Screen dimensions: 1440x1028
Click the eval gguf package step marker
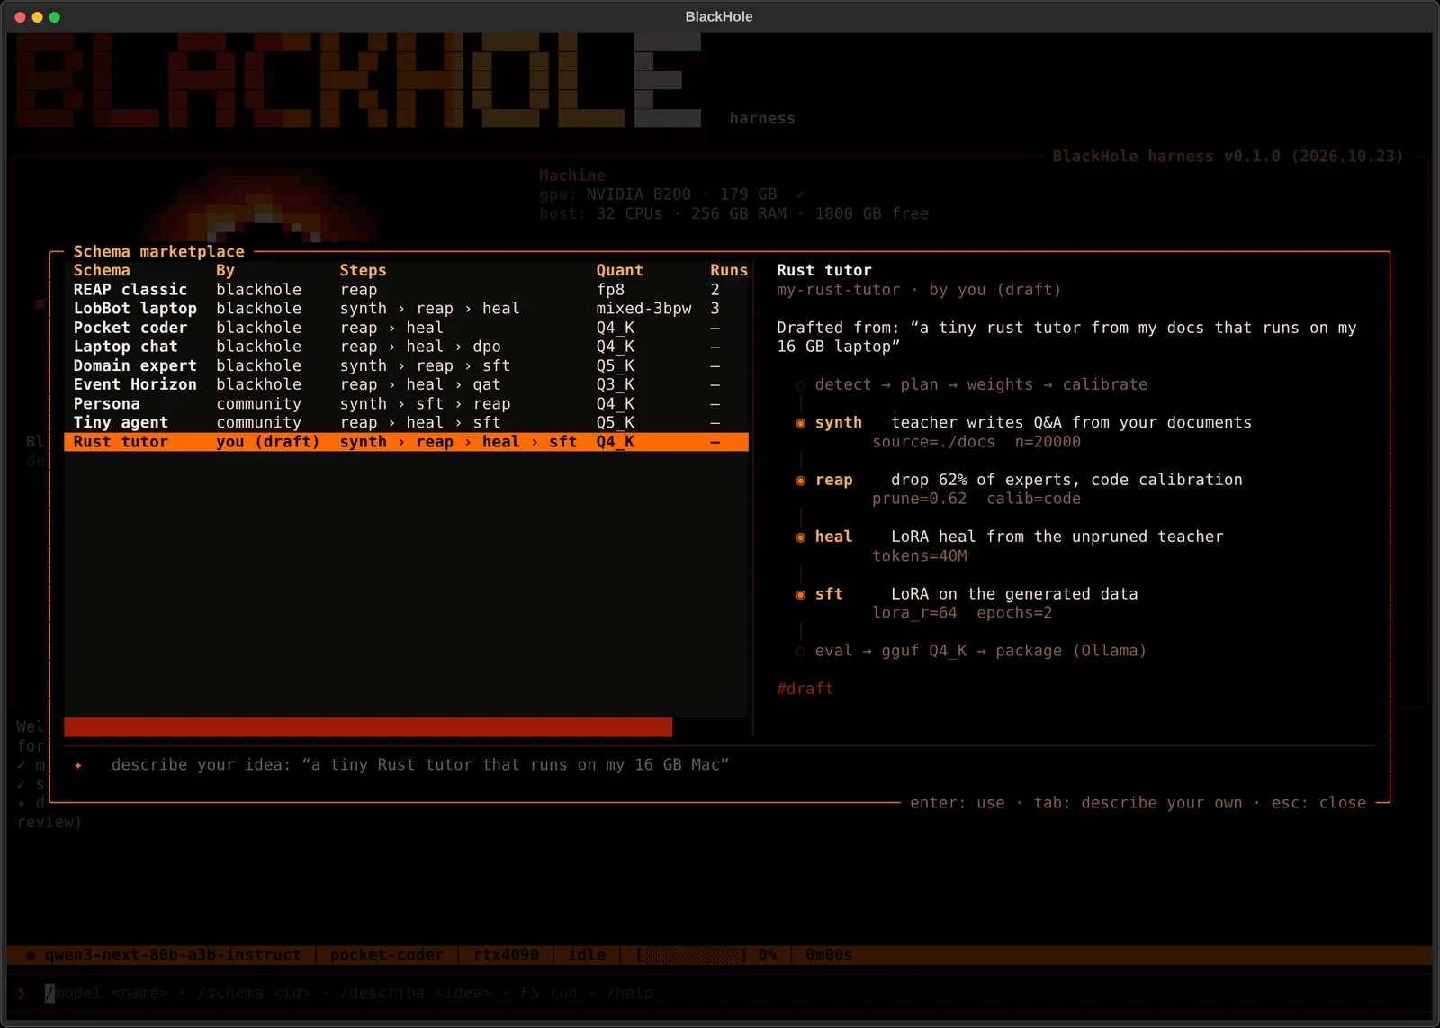800,652
